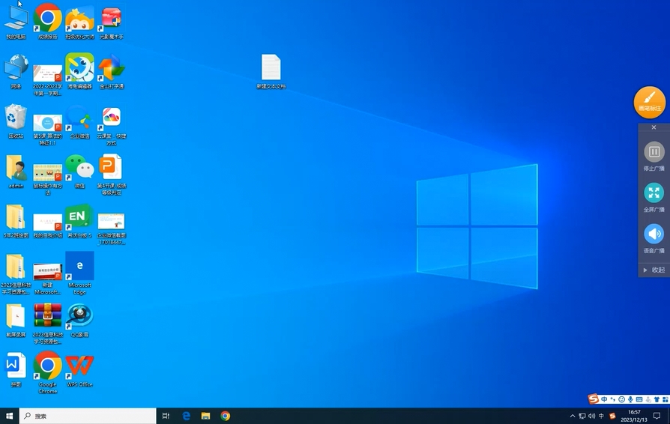Select the QQ影音 player shortcut
Screen dimensions: 670x424
point(79,320)
